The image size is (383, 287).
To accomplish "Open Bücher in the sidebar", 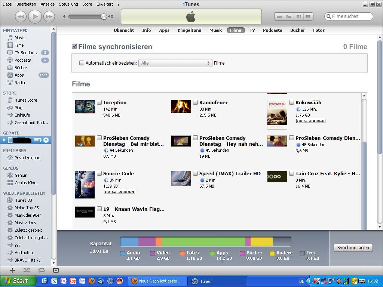I will [21, 68].
